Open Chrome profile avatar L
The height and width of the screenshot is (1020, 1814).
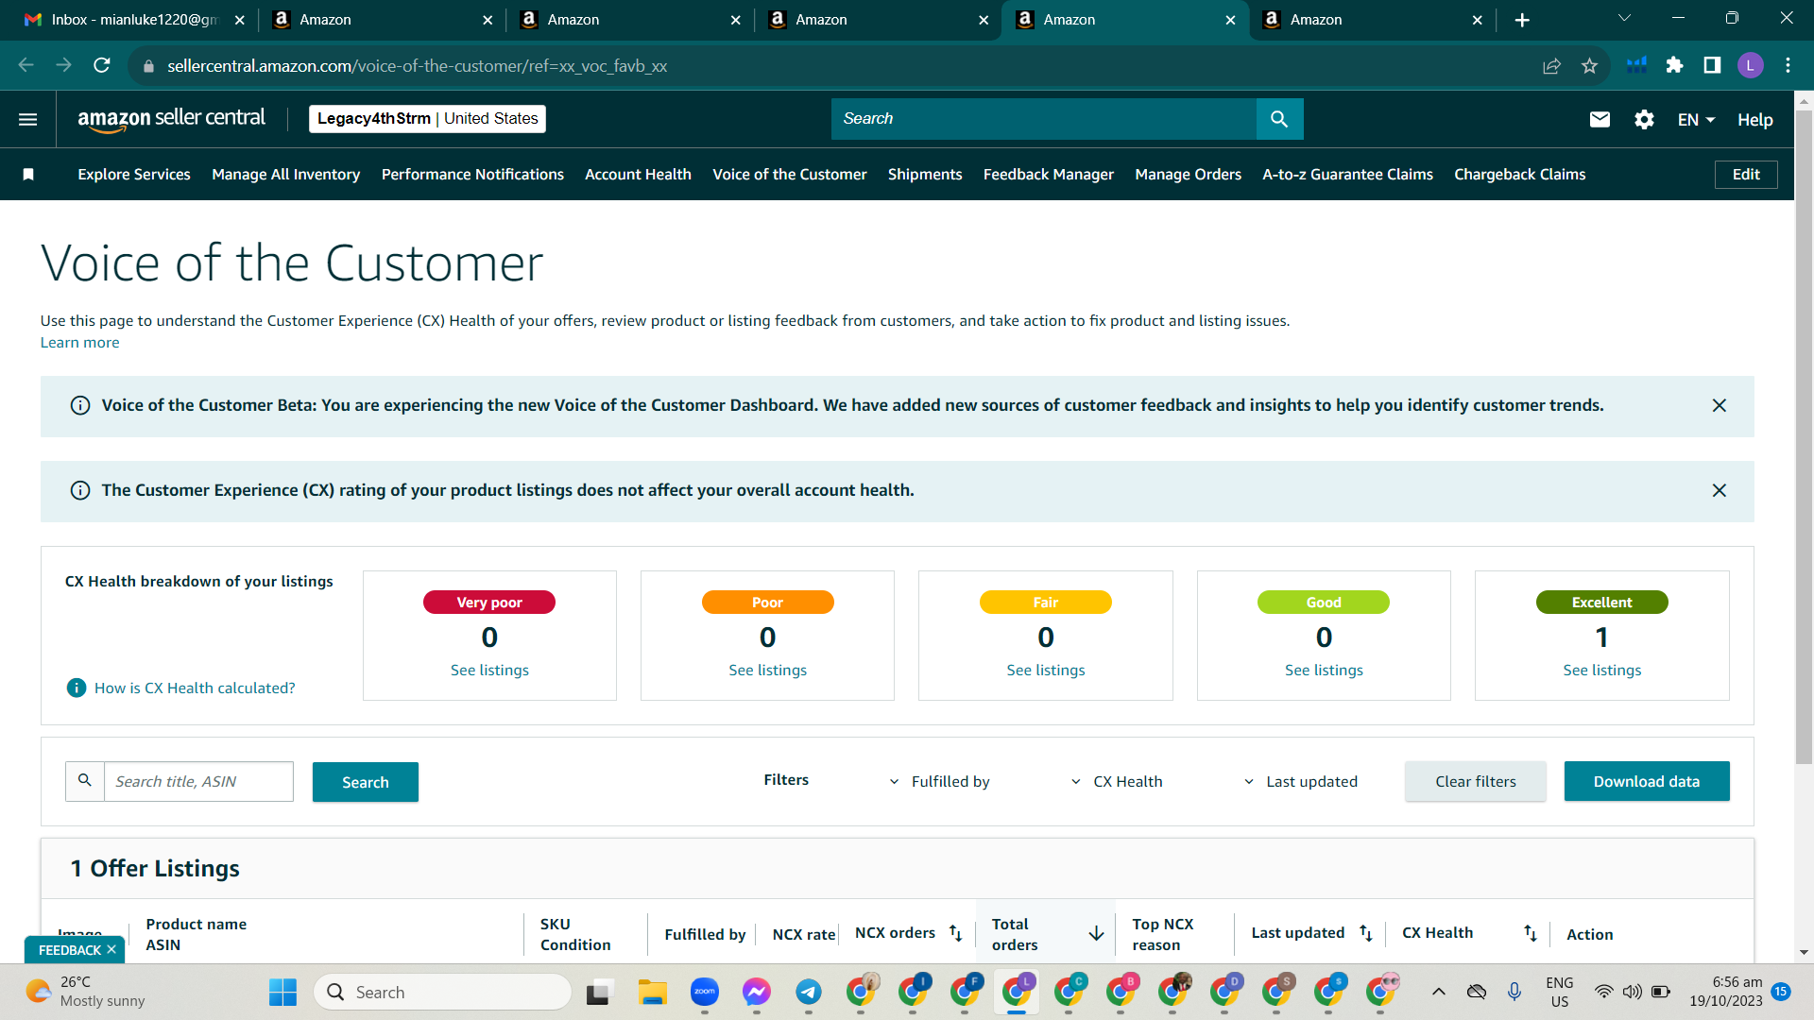coord(1750,65)
